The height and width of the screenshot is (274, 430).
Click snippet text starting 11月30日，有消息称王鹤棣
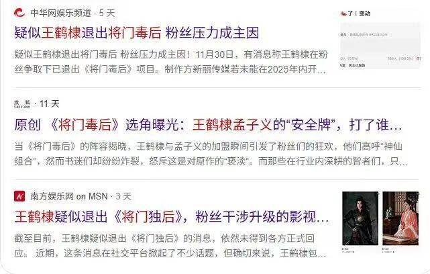pyautogui.click(x=262, y=54)
